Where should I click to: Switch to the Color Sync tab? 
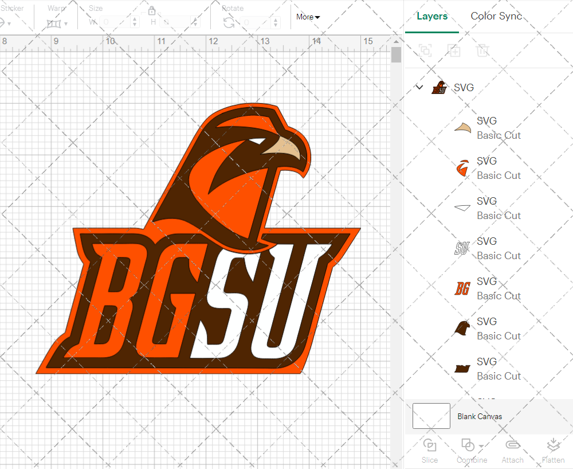tap(496, 16)
